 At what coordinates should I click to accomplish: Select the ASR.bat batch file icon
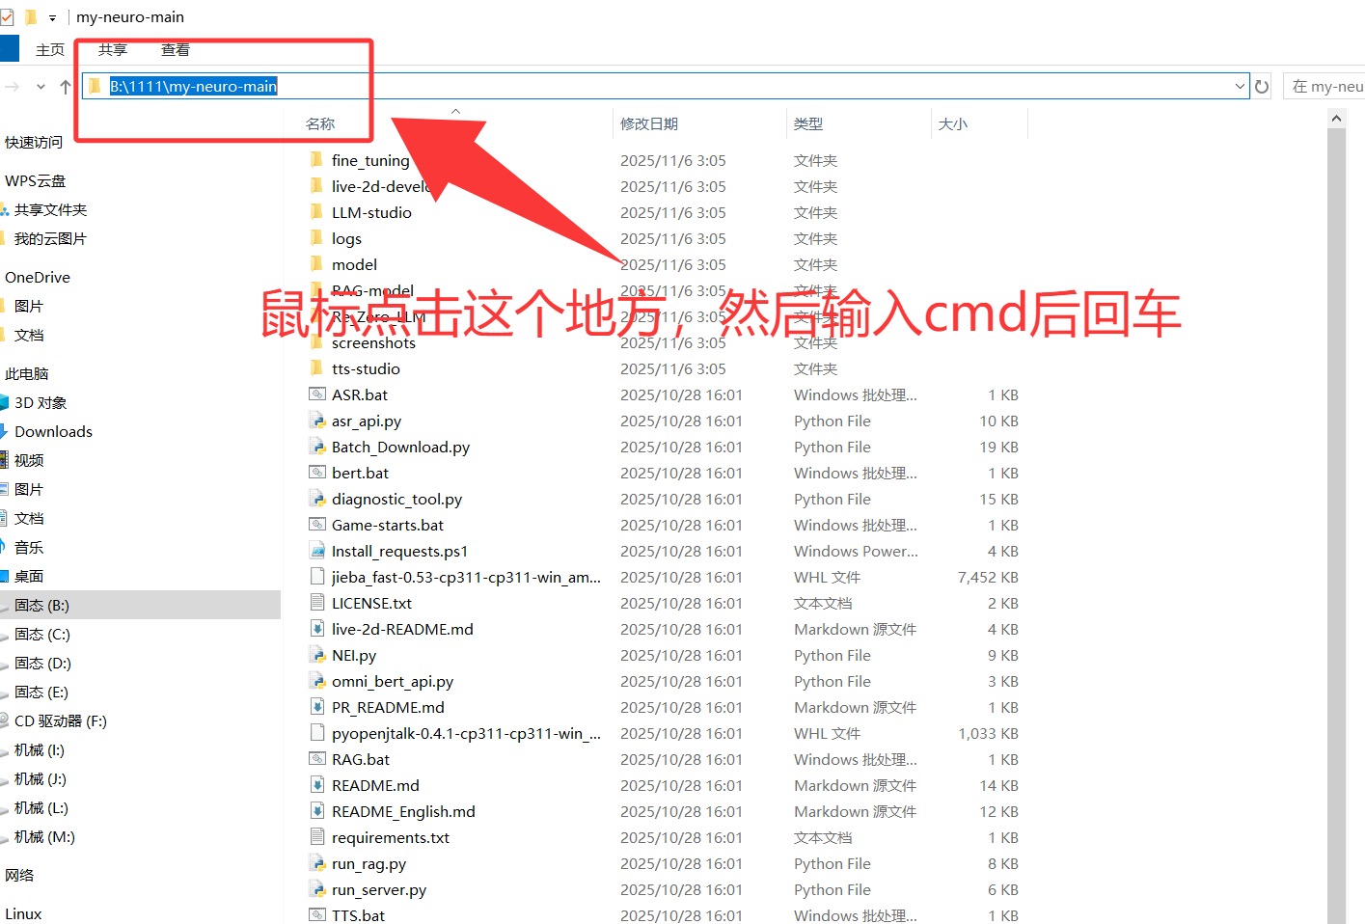pyautogui.click(x=316, y=394)
